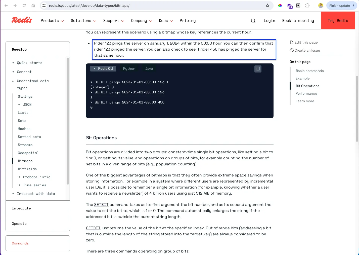Screen dimensions: 359x255
Task: Click the sidebar navigation scrollbar
Action: pos(68,121)
